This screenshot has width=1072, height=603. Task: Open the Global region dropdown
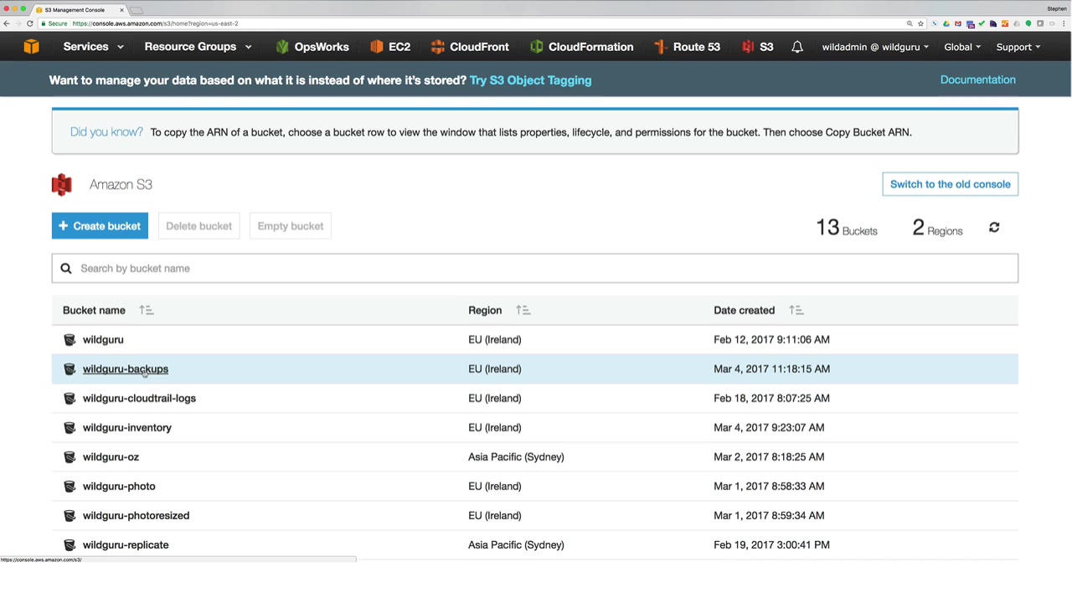pyautogui.click(x=962, y=47)
